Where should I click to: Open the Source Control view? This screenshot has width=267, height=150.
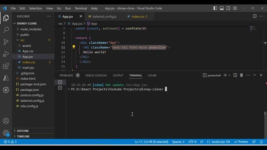[x=6, y=42]
